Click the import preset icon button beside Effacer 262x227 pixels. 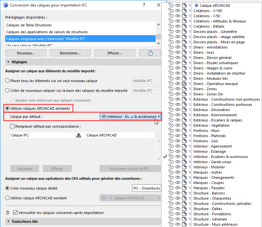(x=150, y=53)
